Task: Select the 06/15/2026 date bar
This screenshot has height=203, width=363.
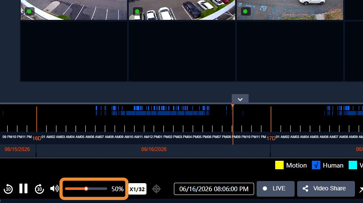Action: 18,149
